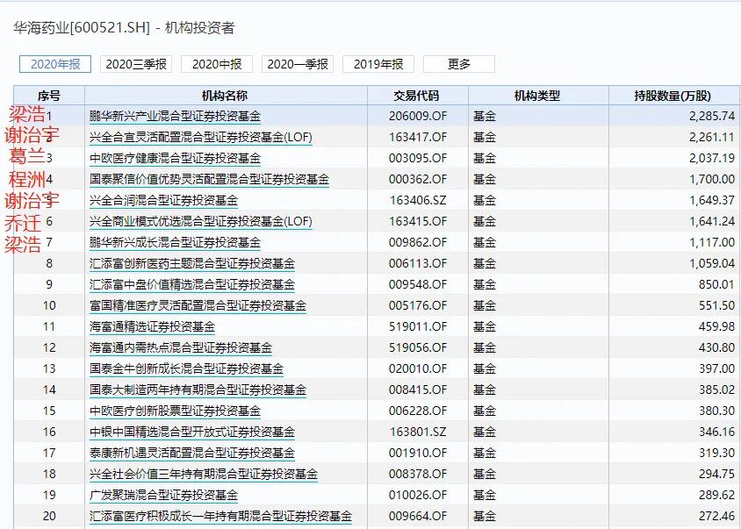This screenshot has height=529, width=741.
Task: Sort by 交易代码 column header
Action: tap(416, 96)
